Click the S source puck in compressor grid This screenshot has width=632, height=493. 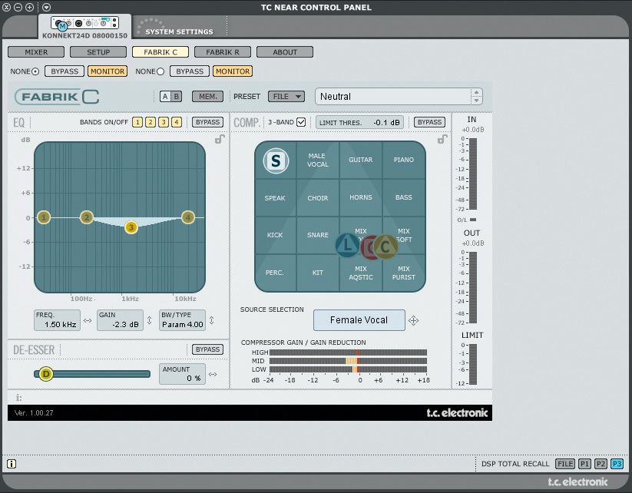point(276,160)
